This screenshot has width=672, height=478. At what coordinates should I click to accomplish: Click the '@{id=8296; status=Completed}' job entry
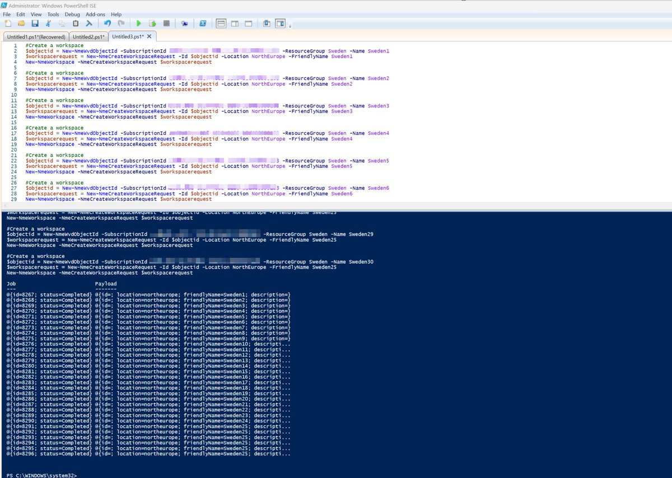[49, 454]
